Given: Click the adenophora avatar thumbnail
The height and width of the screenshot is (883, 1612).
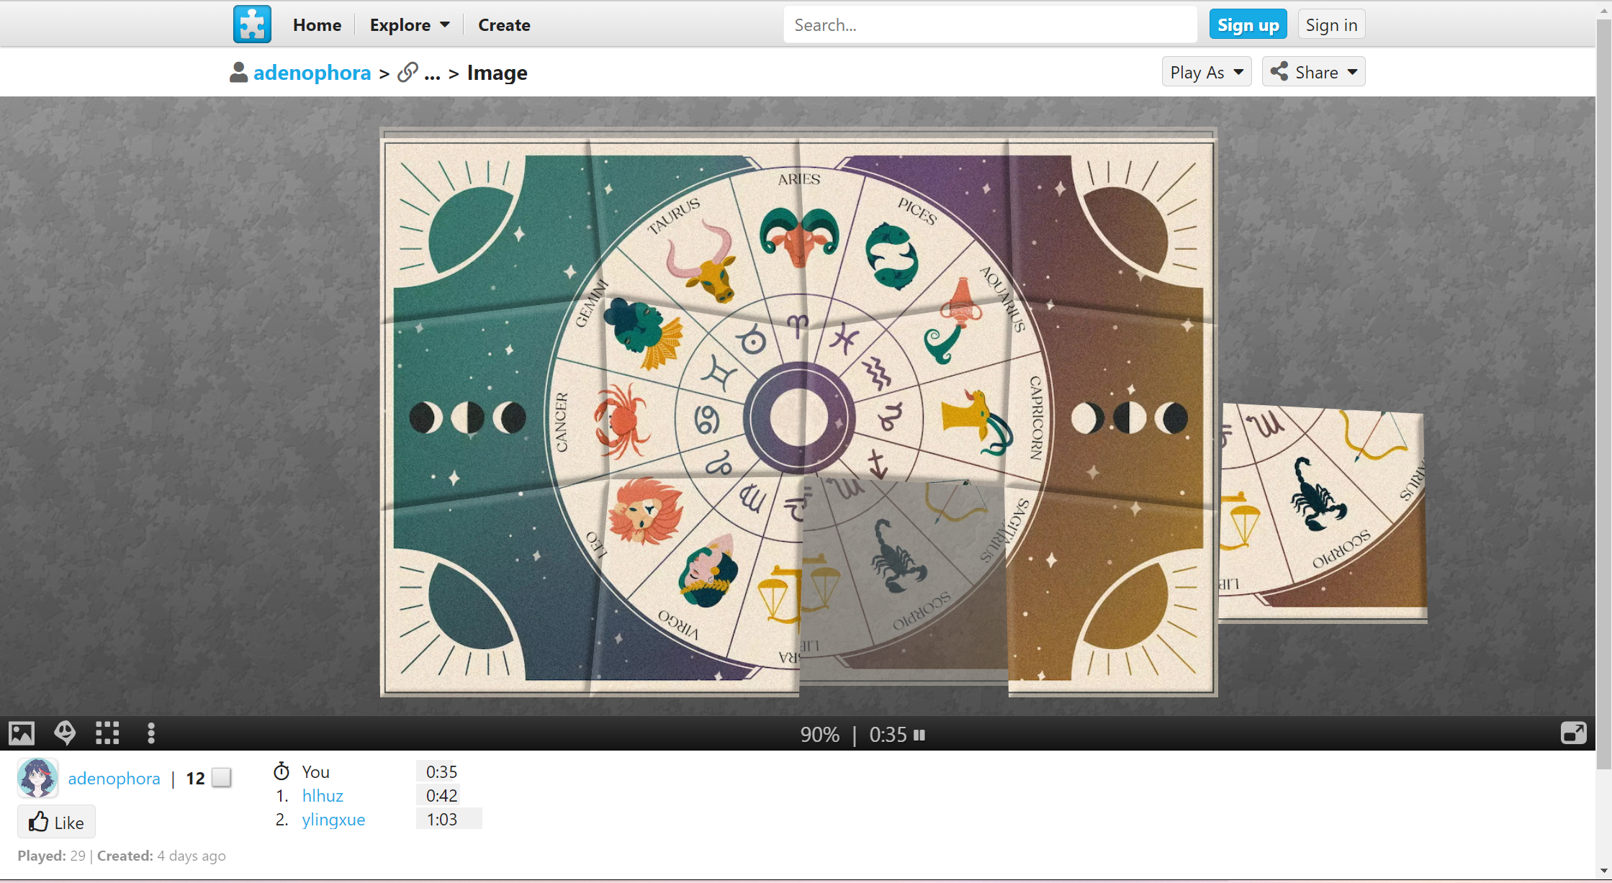Looking at the screenshot, I should coord(37,778).
